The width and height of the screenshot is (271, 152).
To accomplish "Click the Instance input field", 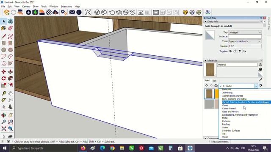I will point(245,37).
